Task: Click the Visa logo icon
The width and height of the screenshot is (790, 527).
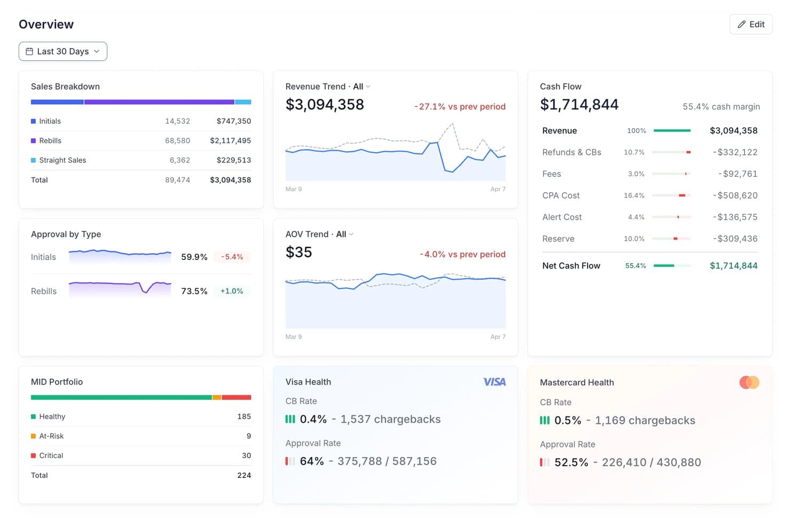Action: pos(494,382)
